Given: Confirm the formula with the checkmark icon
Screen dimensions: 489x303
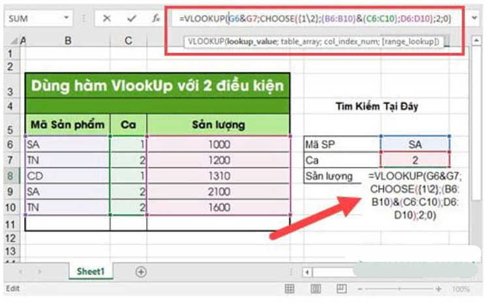Looking at the screenshot, I should coord(132,19).
